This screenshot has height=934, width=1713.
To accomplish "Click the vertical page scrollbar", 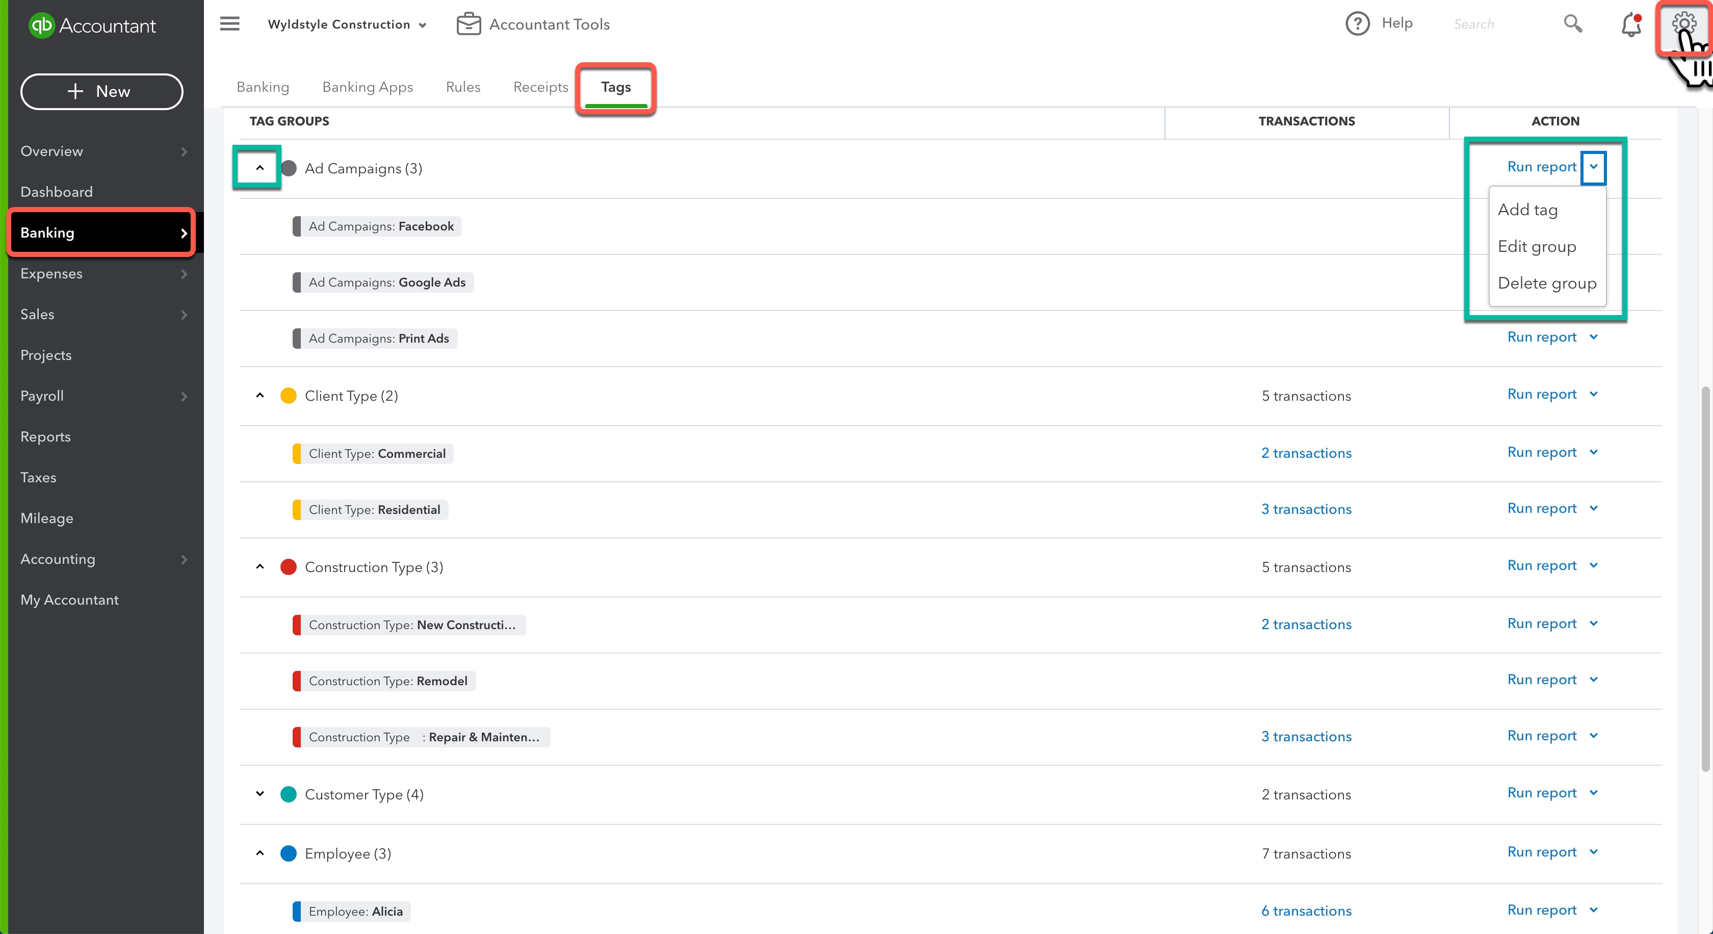I will (1705, 578).
